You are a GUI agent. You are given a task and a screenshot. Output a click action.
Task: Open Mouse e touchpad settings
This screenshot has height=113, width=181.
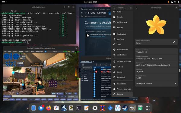pos(122,61)
